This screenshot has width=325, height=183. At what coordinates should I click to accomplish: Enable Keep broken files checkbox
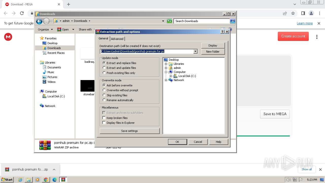(115, 118)
